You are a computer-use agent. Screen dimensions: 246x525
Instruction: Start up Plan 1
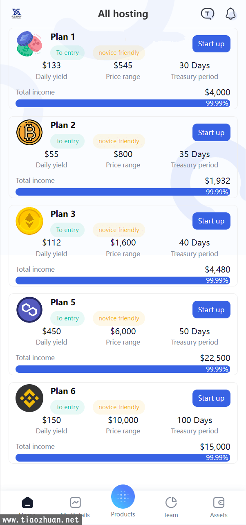coord(211,44)
